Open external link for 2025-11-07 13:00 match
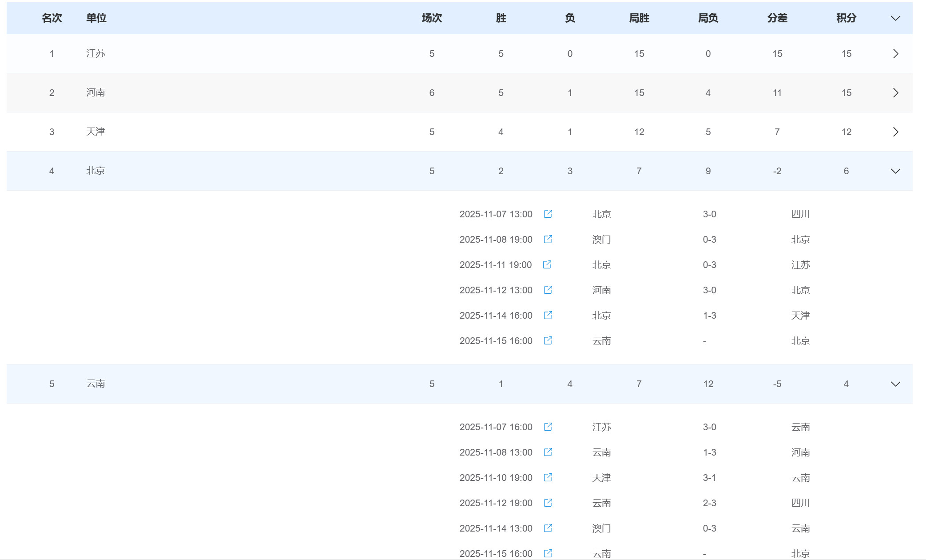The height and width of the screenshot is (560, 926). coord(548,214)
